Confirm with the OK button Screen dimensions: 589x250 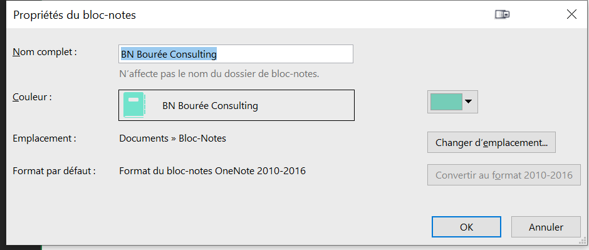click(x=467, y=227)
